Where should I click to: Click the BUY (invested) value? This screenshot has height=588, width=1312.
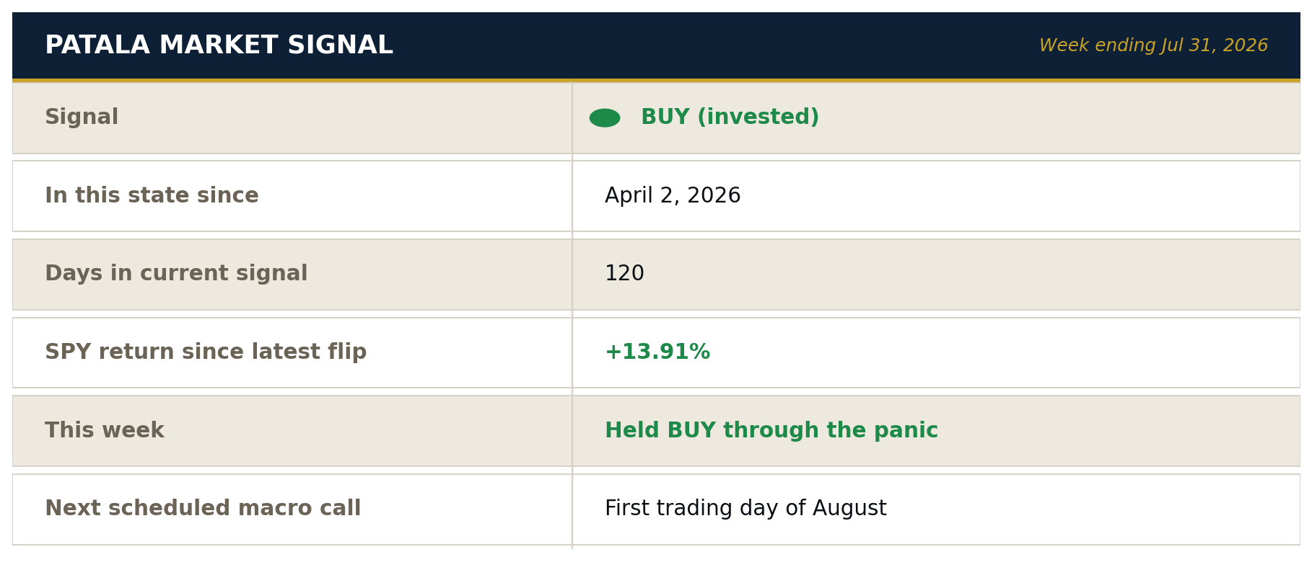pyautogui.click(x=730, y=117)
